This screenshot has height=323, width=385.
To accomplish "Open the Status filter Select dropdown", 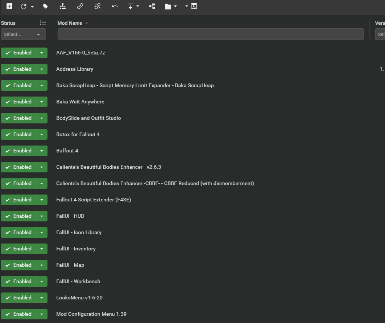I will coord(24,34).
